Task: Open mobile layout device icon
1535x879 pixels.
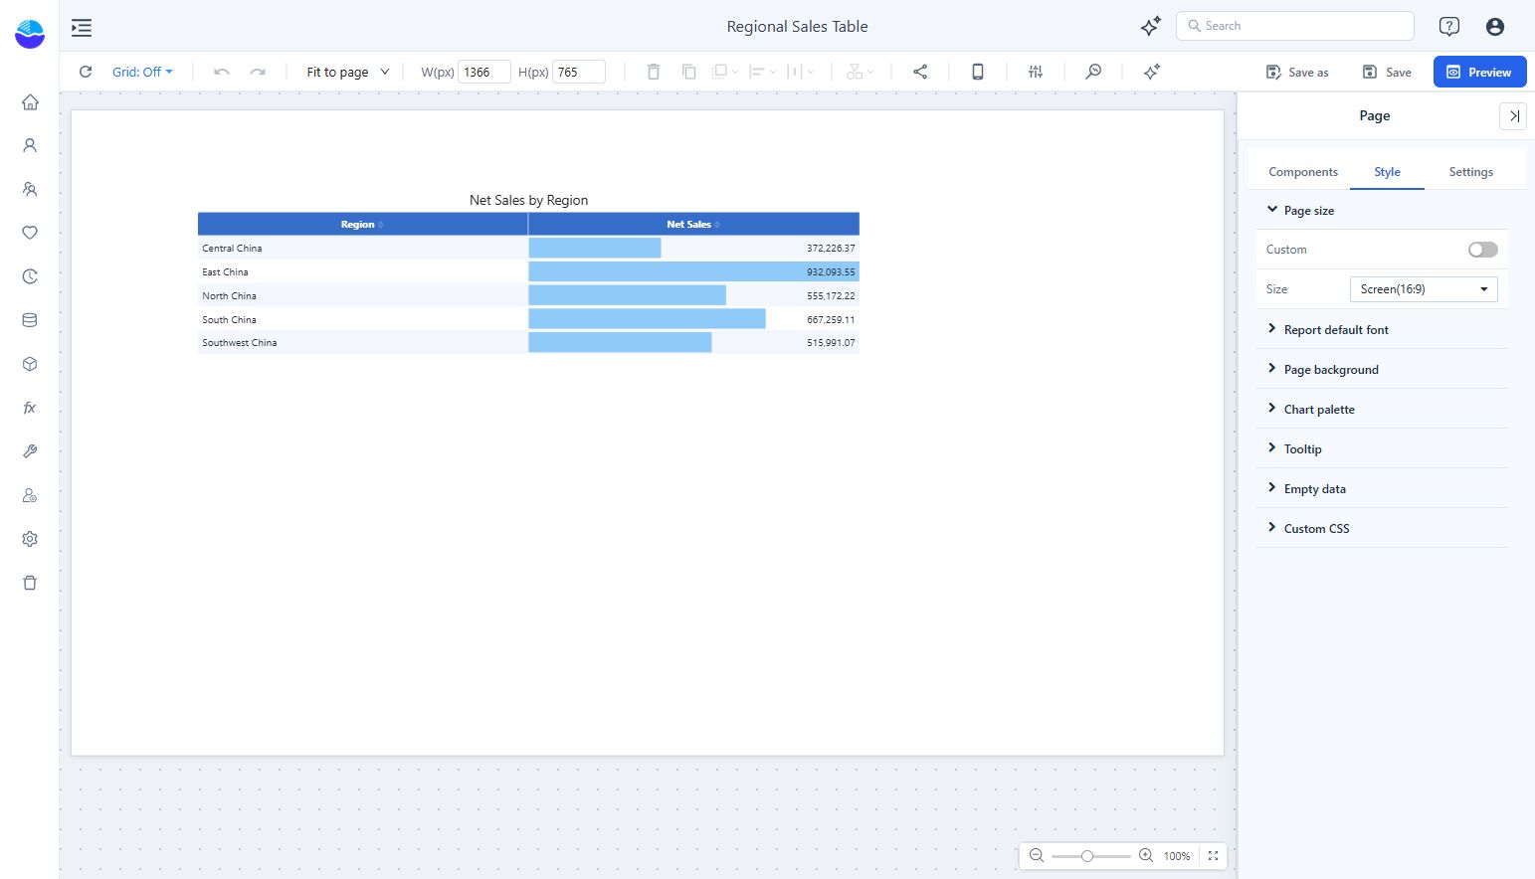Action: tap(978, 72)
